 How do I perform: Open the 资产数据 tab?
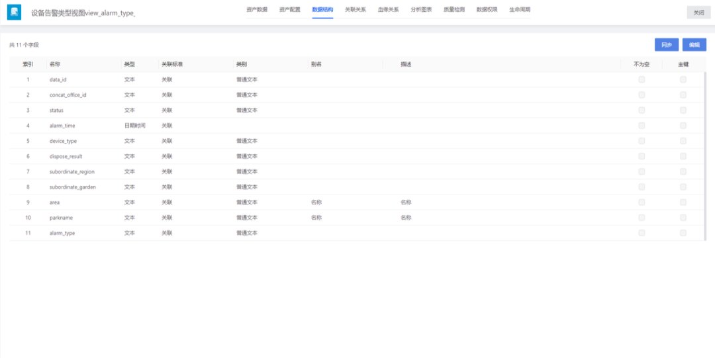point(257,9)
